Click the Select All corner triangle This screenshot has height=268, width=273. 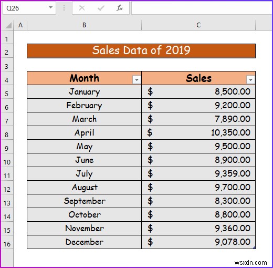tap(8, 25)
